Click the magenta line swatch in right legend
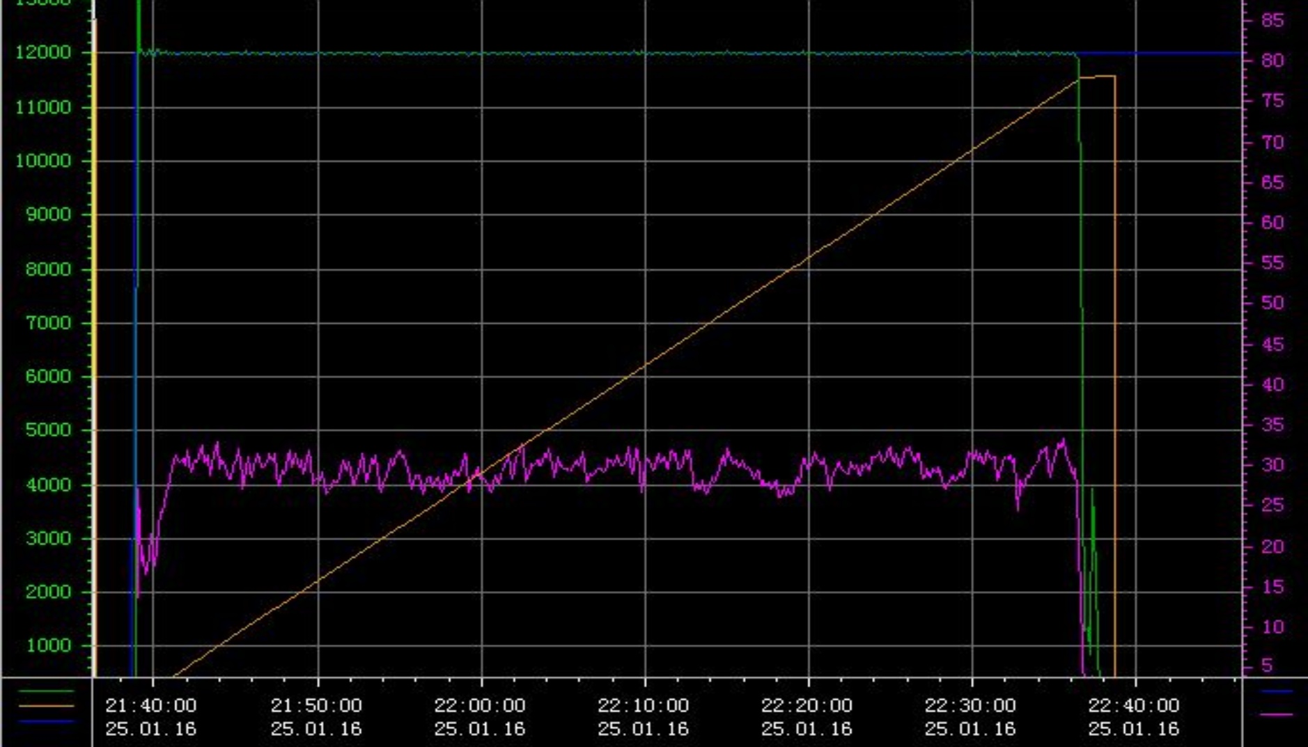 point(1276,714)
